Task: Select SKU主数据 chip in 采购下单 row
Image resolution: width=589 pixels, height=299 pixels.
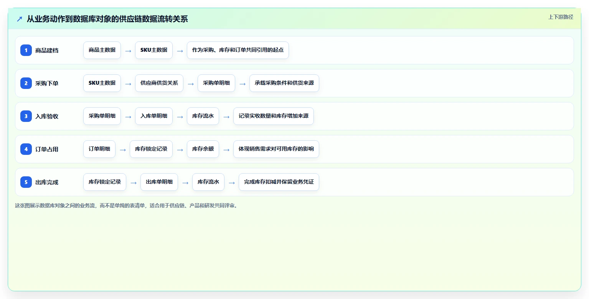Action: [102, 83]
